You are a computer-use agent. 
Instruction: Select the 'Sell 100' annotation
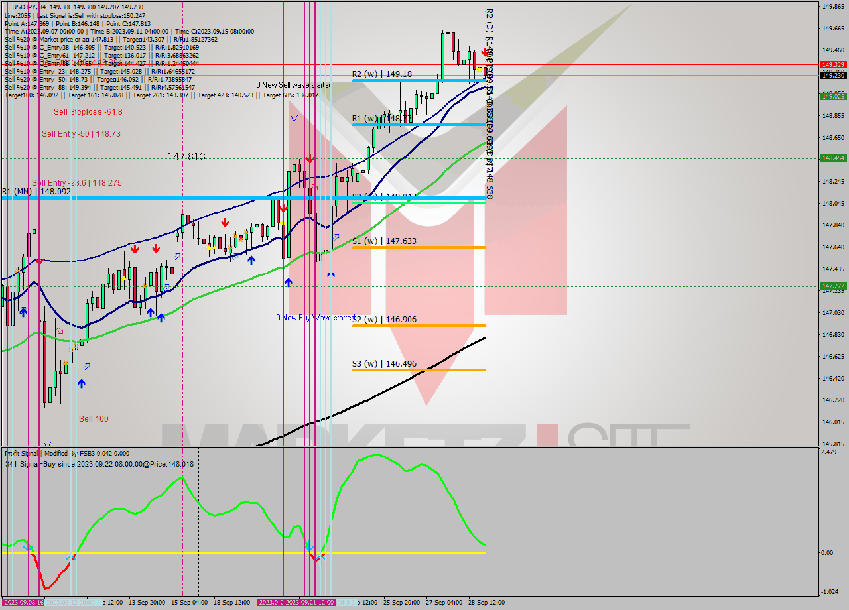click(x=94, y=419)
